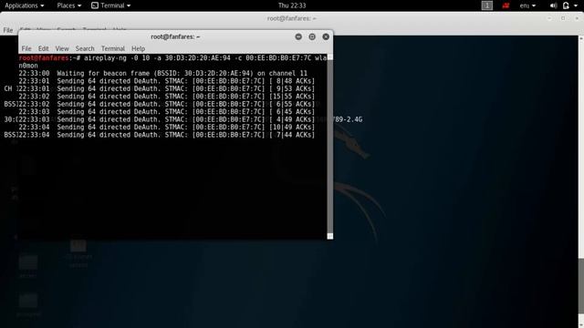Click the line ending '[ 6|45 ACKs]'

[166, 111]
